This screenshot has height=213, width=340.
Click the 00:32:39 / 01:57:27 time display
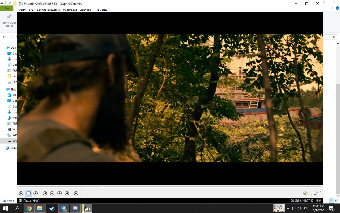302,200
